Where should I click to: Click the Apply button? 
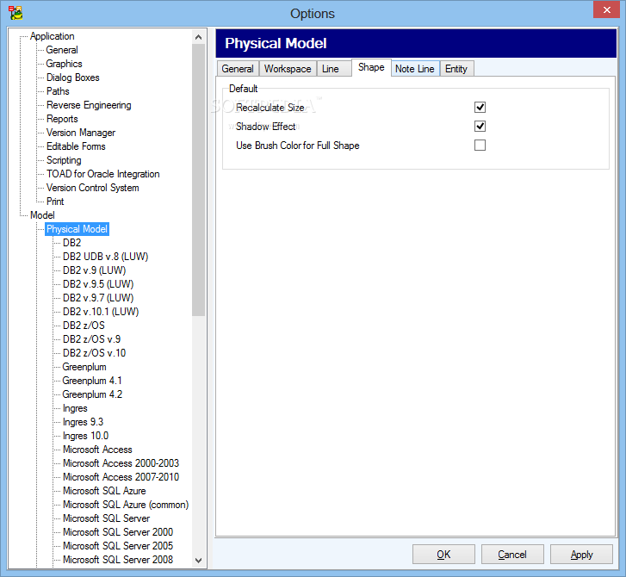point(581,555)
